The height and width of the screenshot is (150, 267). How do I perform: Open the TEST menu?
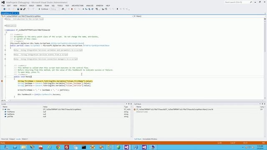pyautogui.click(x=67, y=5)
